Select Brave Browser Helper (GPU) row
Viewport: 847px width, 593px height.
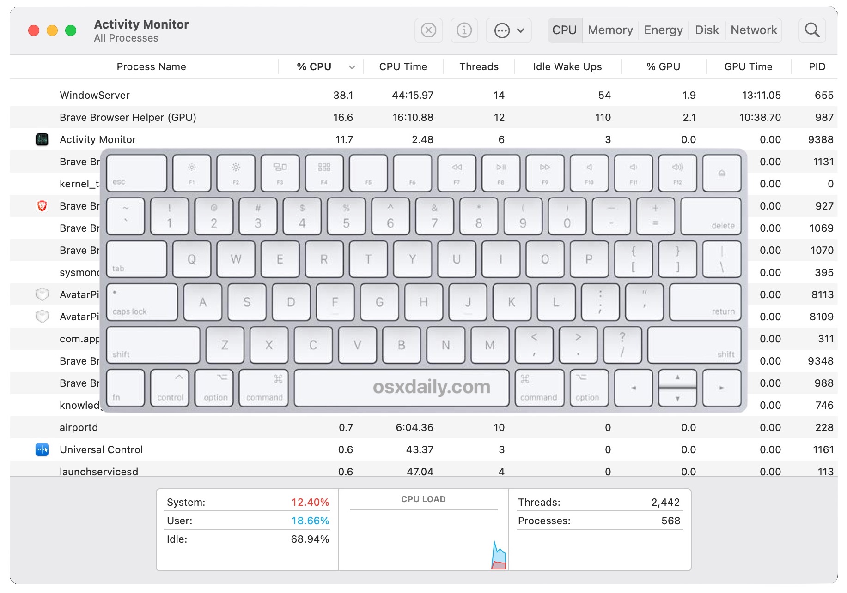(x=423, y=117)
